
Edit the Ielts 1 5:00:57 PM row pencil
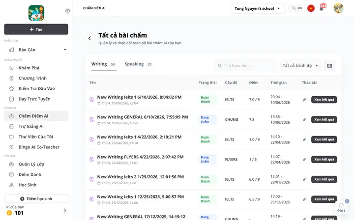tap(304, 199)
